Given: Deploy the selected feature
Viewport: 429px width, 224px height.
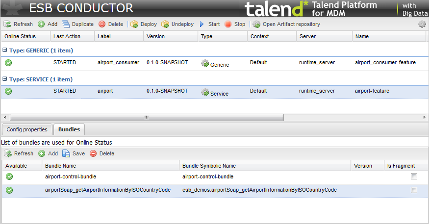Looking at the screenshot, I should point(144,25).
